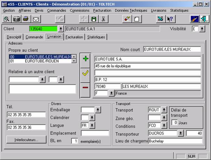Screen dimensions: 211x160
Task: Click the B.P. 12 address field
Action: point(148,80)
